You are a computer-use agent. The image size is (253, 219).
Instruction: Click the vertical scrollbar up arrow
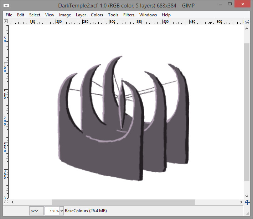pyautogui.click(x=247, y=28)
